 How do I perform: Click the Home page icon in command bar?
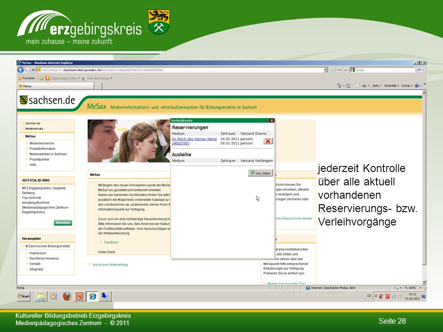[339, 86]
